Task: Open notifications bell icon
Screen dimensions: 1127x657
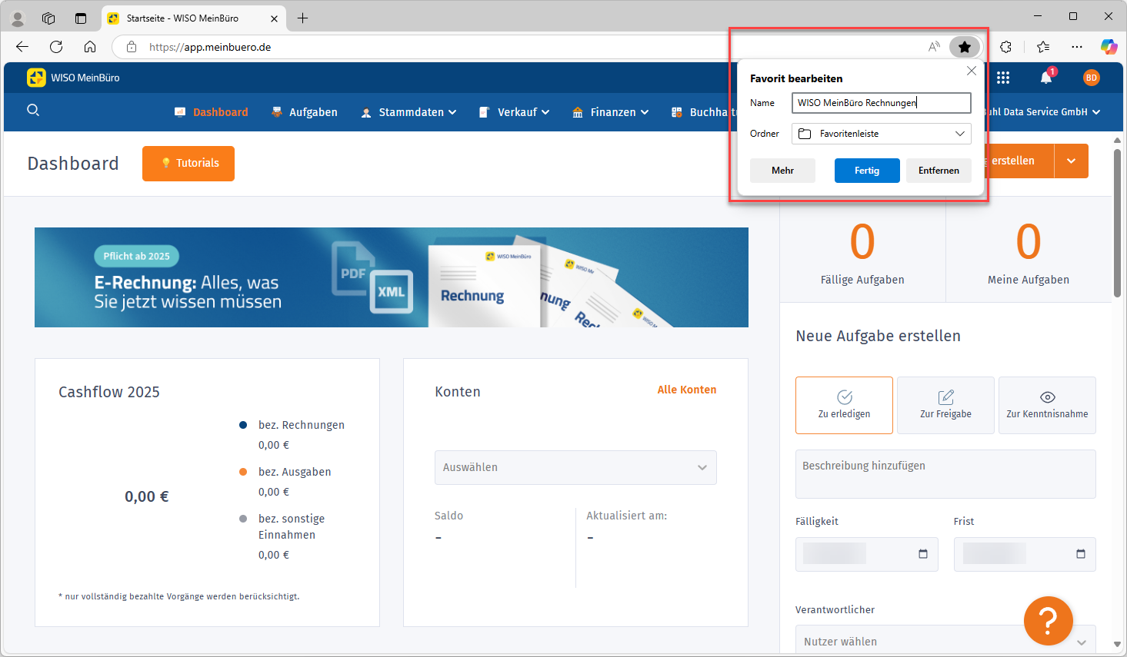Action: click(1046, 78)
